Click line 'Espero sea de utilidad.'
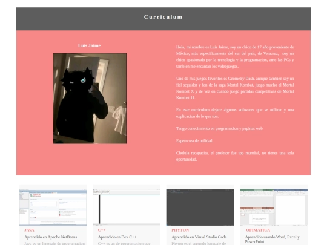Image resolution: width=327 pixels, height=245 pixels. click(x=194, y=141)
